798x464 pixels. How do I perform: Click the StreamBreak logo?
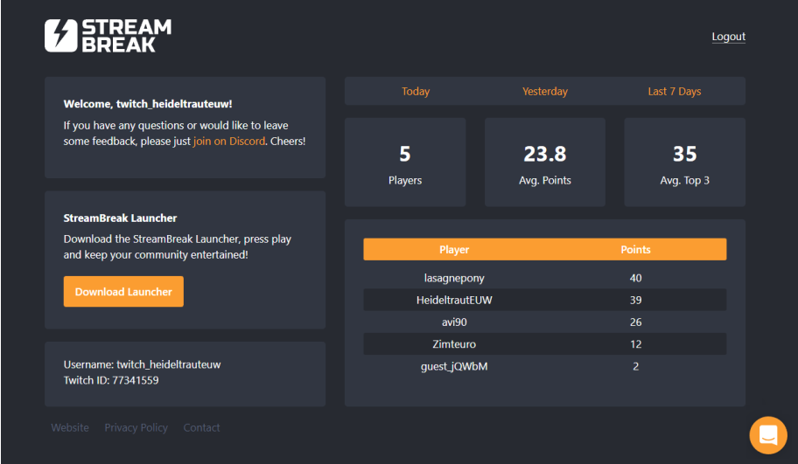108,36
